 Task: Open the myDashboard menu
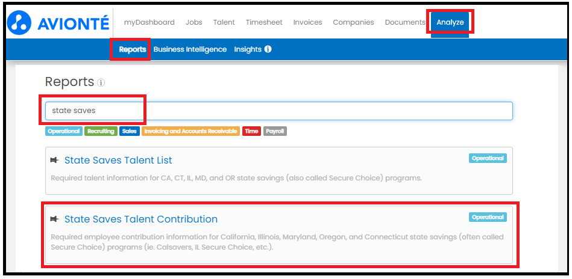tap(149, 22)
